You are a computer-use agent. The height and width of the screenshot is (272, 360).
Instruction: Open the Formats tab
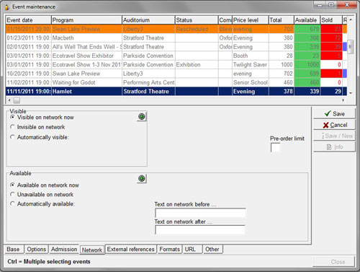click(170, 249)
